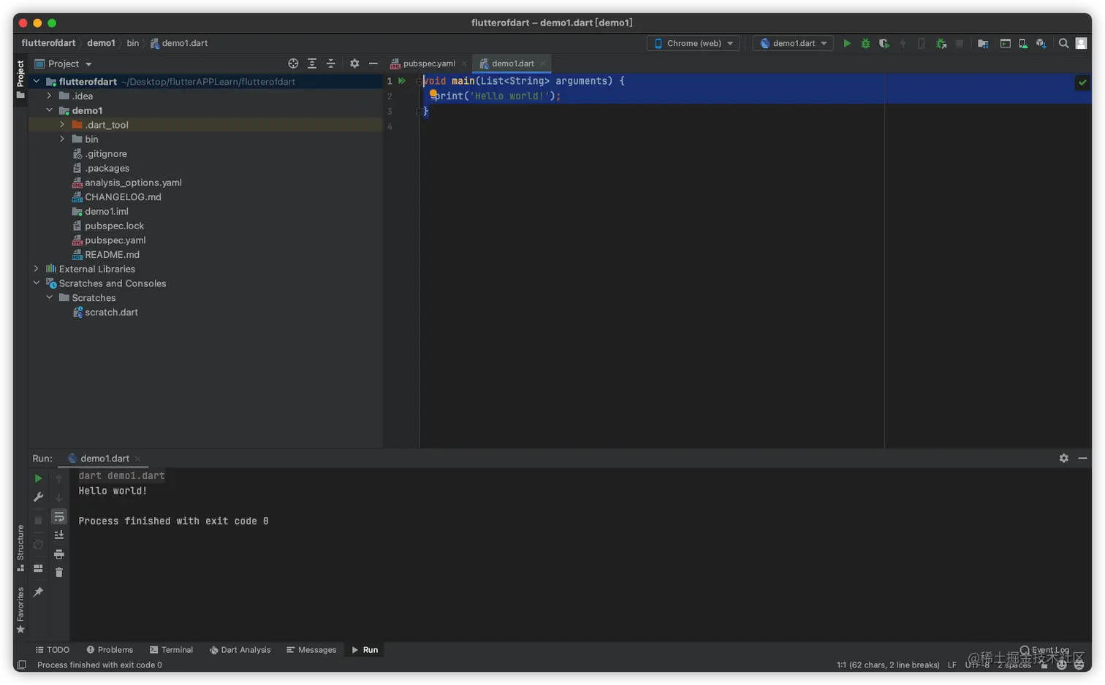Collapse Scratches and Consoles node
Viewport: 1105px width, 685px height.
point(37,283)
